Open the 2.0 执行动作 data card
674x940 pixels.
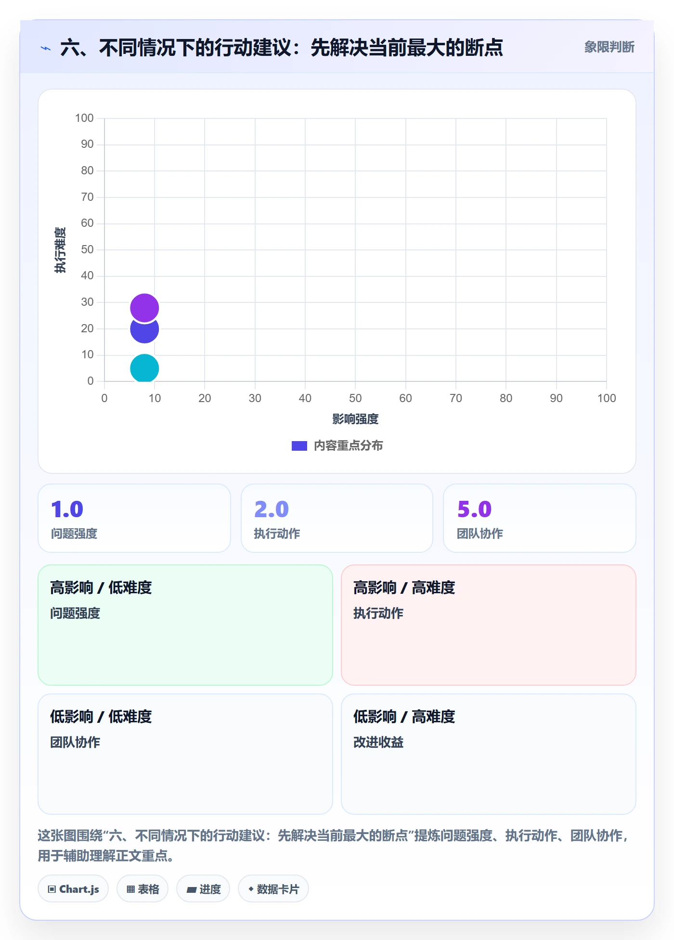click(x=337, y=518)
